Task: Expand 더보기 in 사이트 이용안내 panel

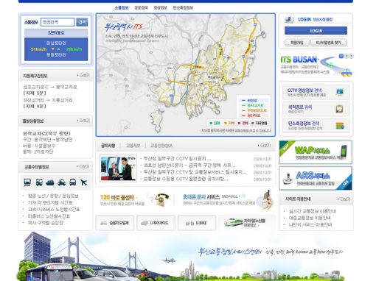Action: point(344,199)
